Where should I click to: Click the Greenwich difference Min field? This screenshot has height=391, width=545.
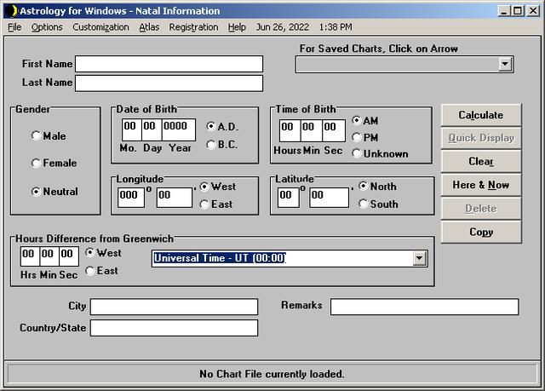click(49, 256)
